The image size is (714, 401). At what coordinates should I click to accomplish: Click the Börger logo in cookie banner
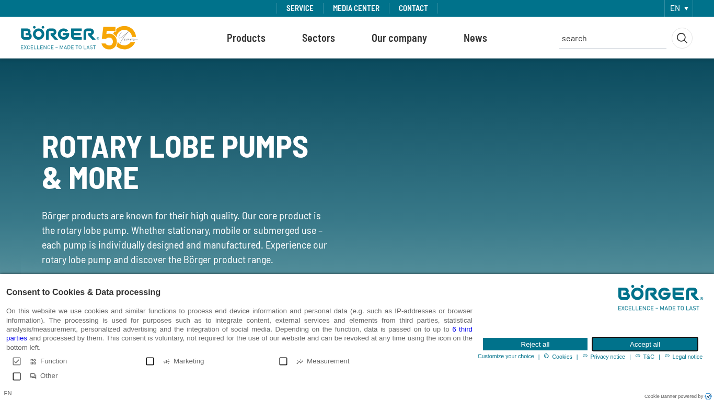(x=660, y=298)
